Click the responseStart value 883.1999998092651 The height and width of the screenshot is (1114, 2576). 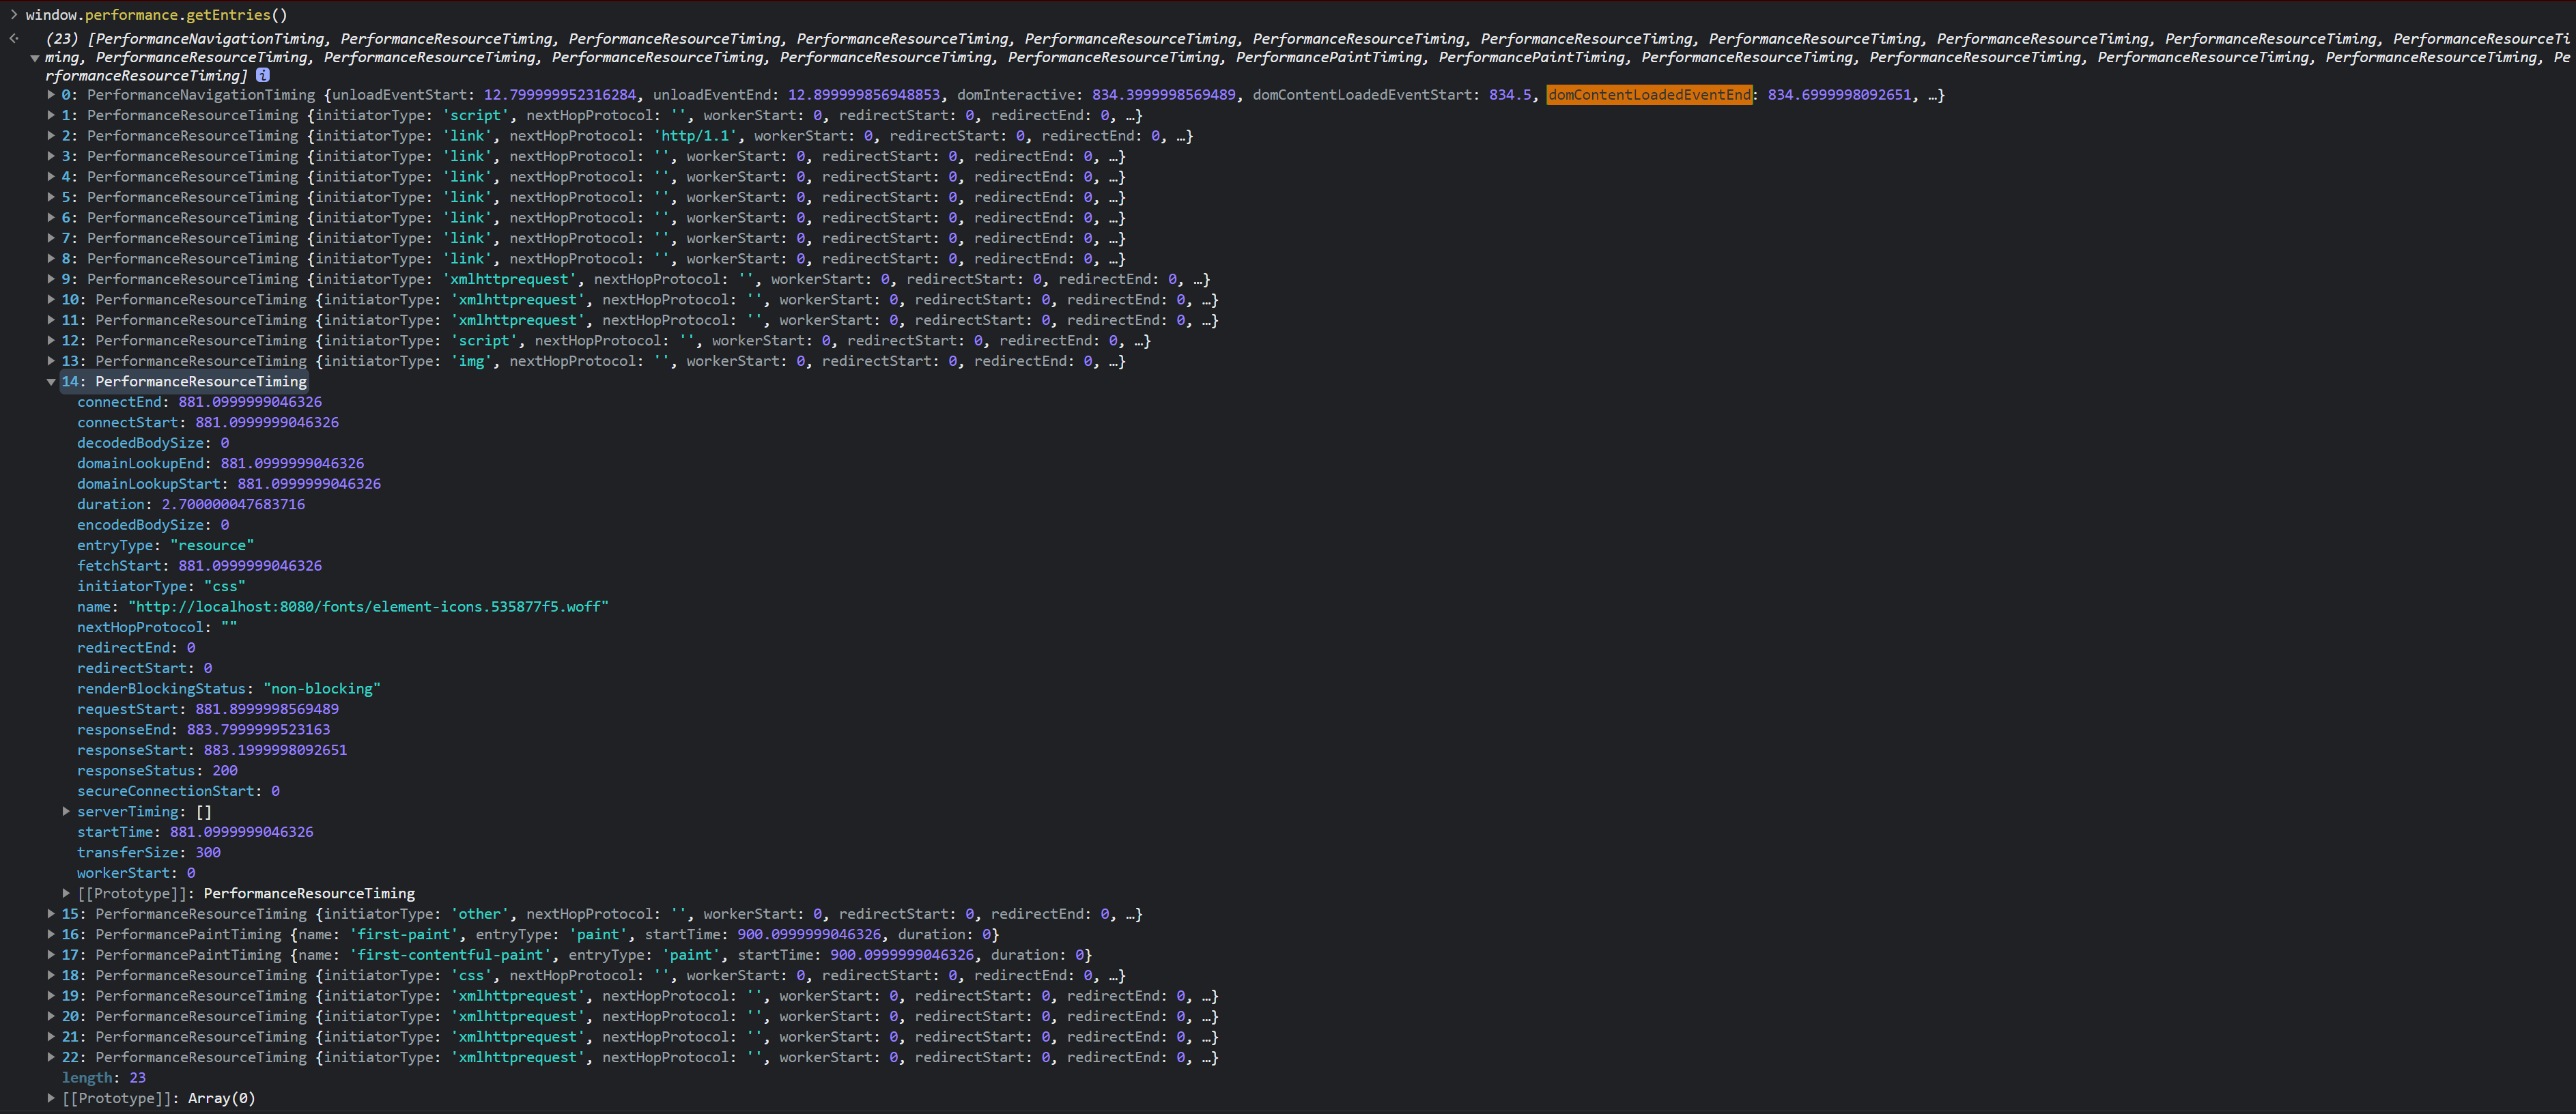(x=275, y=750)
